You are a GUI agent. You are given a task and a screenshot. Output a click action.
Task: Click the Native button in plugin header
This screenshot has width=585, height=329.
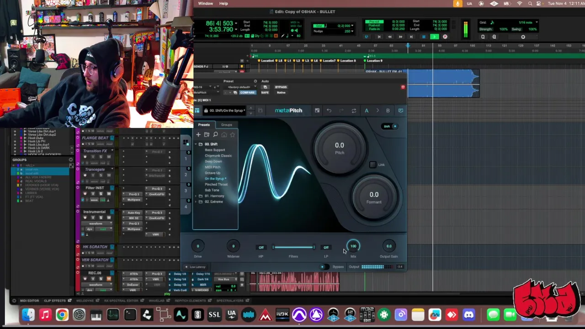click(281, 92)
